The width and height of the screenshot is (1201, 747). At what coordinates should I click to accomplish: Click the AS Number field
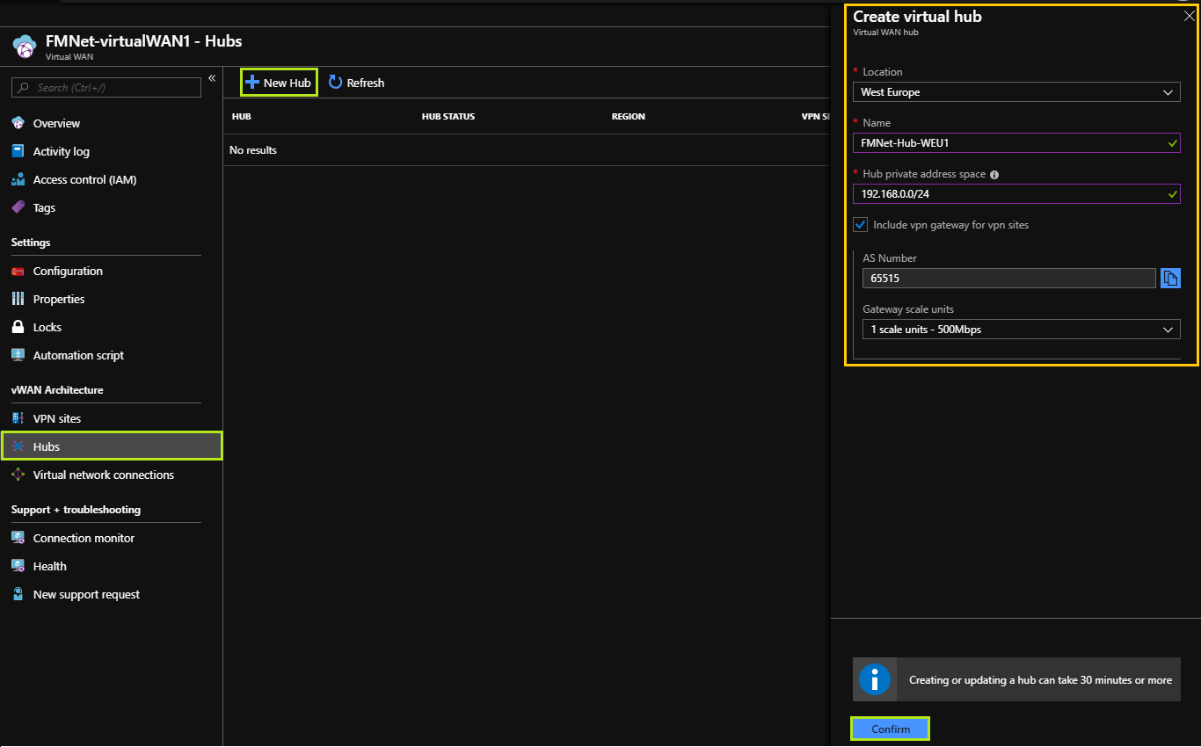[1008, 279]
